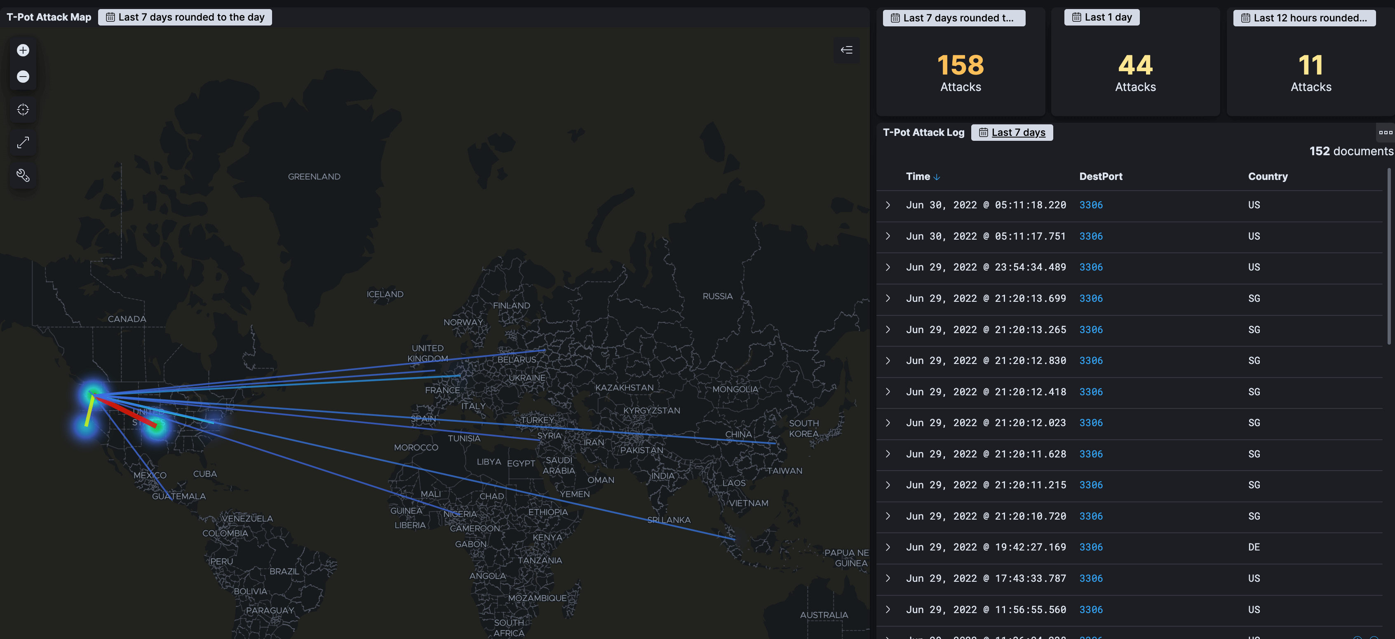Open the 'Last 7 days' Attack Log time badge
The image size is (1395, 639).
(1012, 133)
